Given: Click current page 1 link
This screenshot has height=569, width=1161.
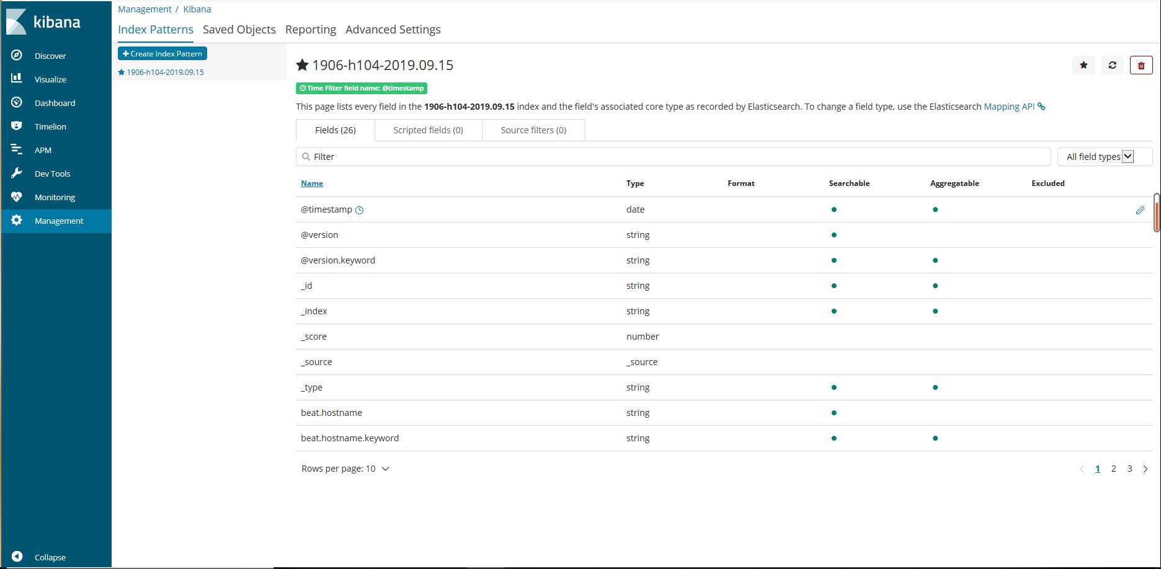Looking at the screenshot, I should pyautogui.click(x=1098, y=469).
